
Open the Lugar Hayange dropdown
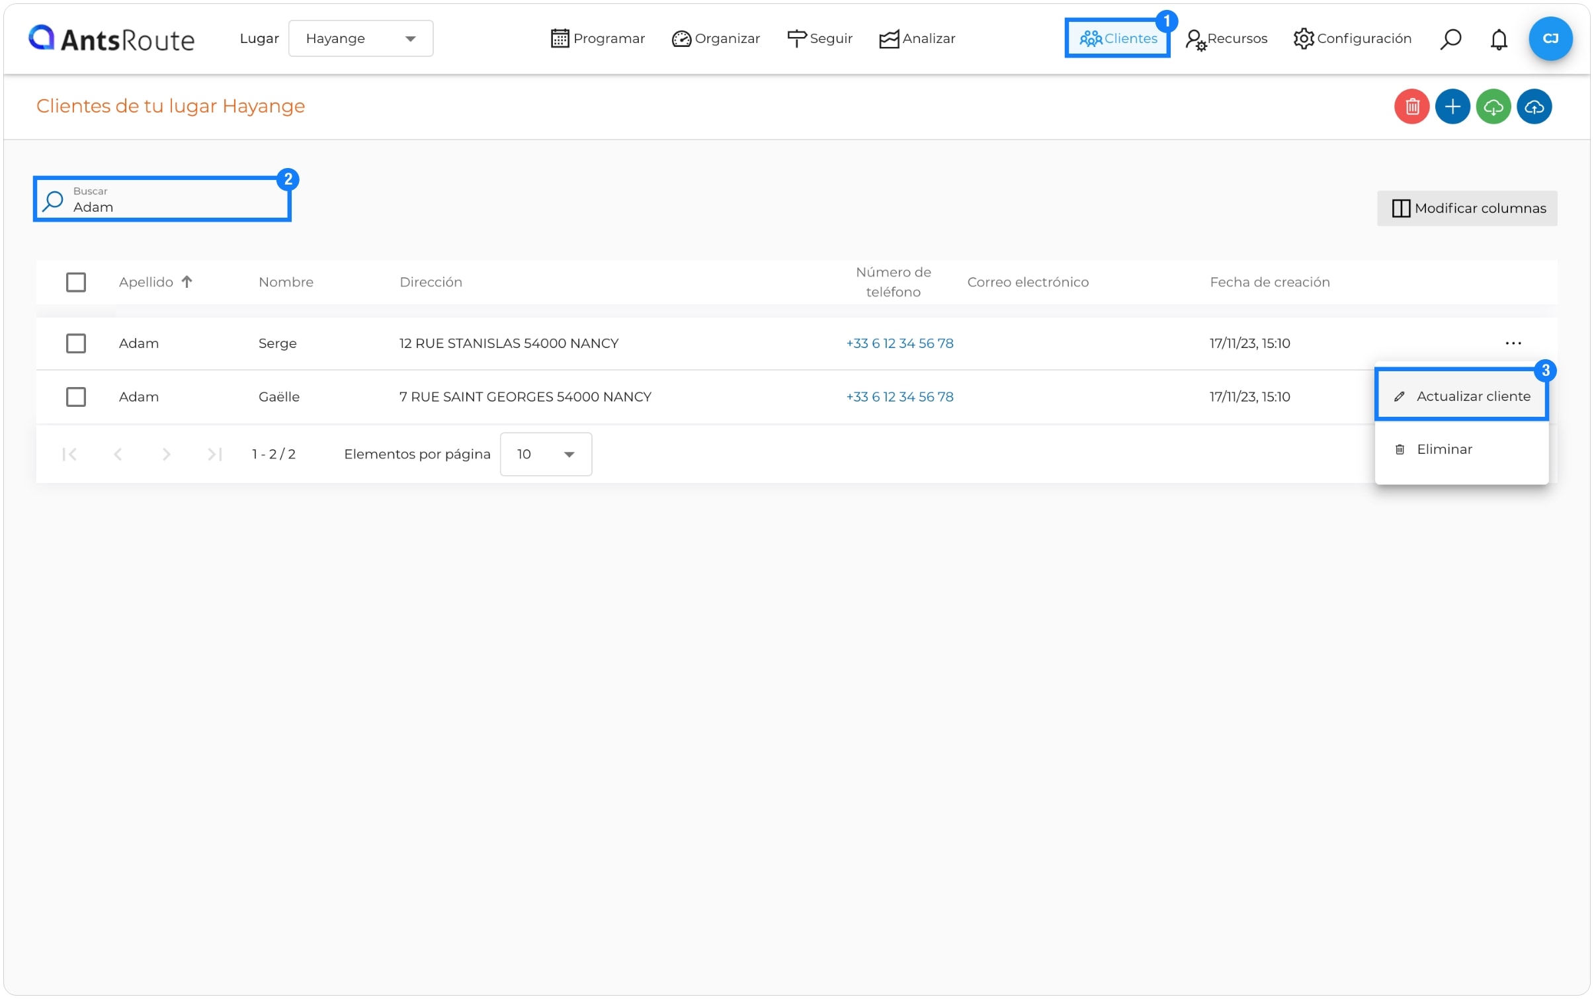[360, 38]
